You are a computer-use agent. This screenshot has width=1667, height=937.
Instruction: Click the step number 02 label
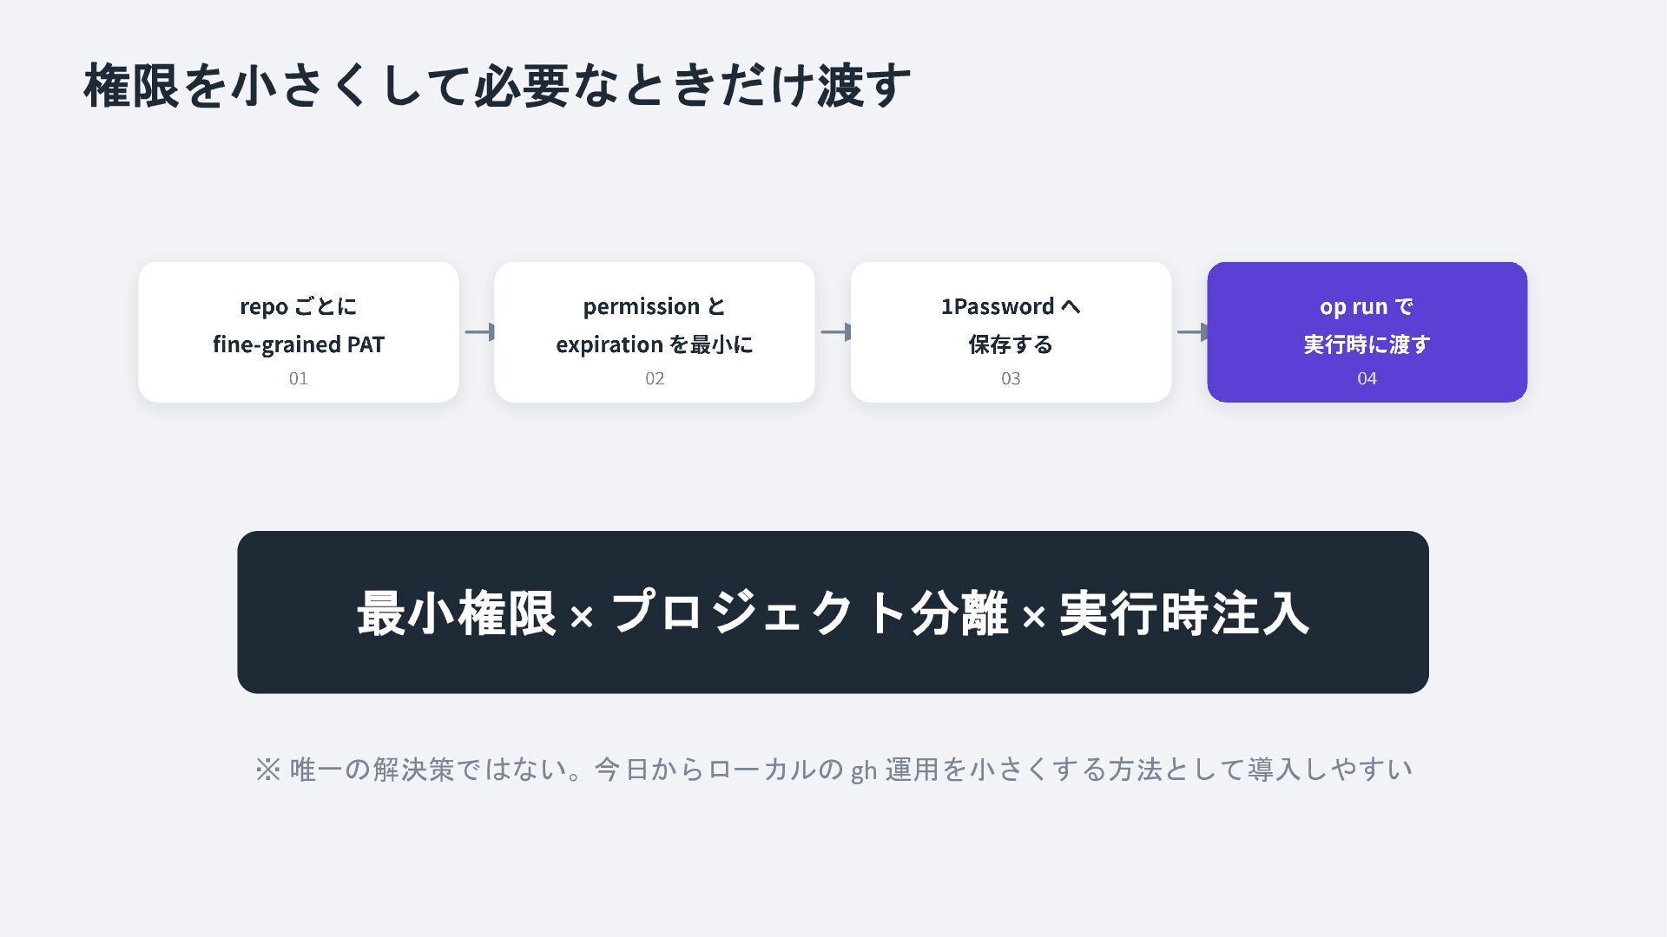tap(655, 378)
